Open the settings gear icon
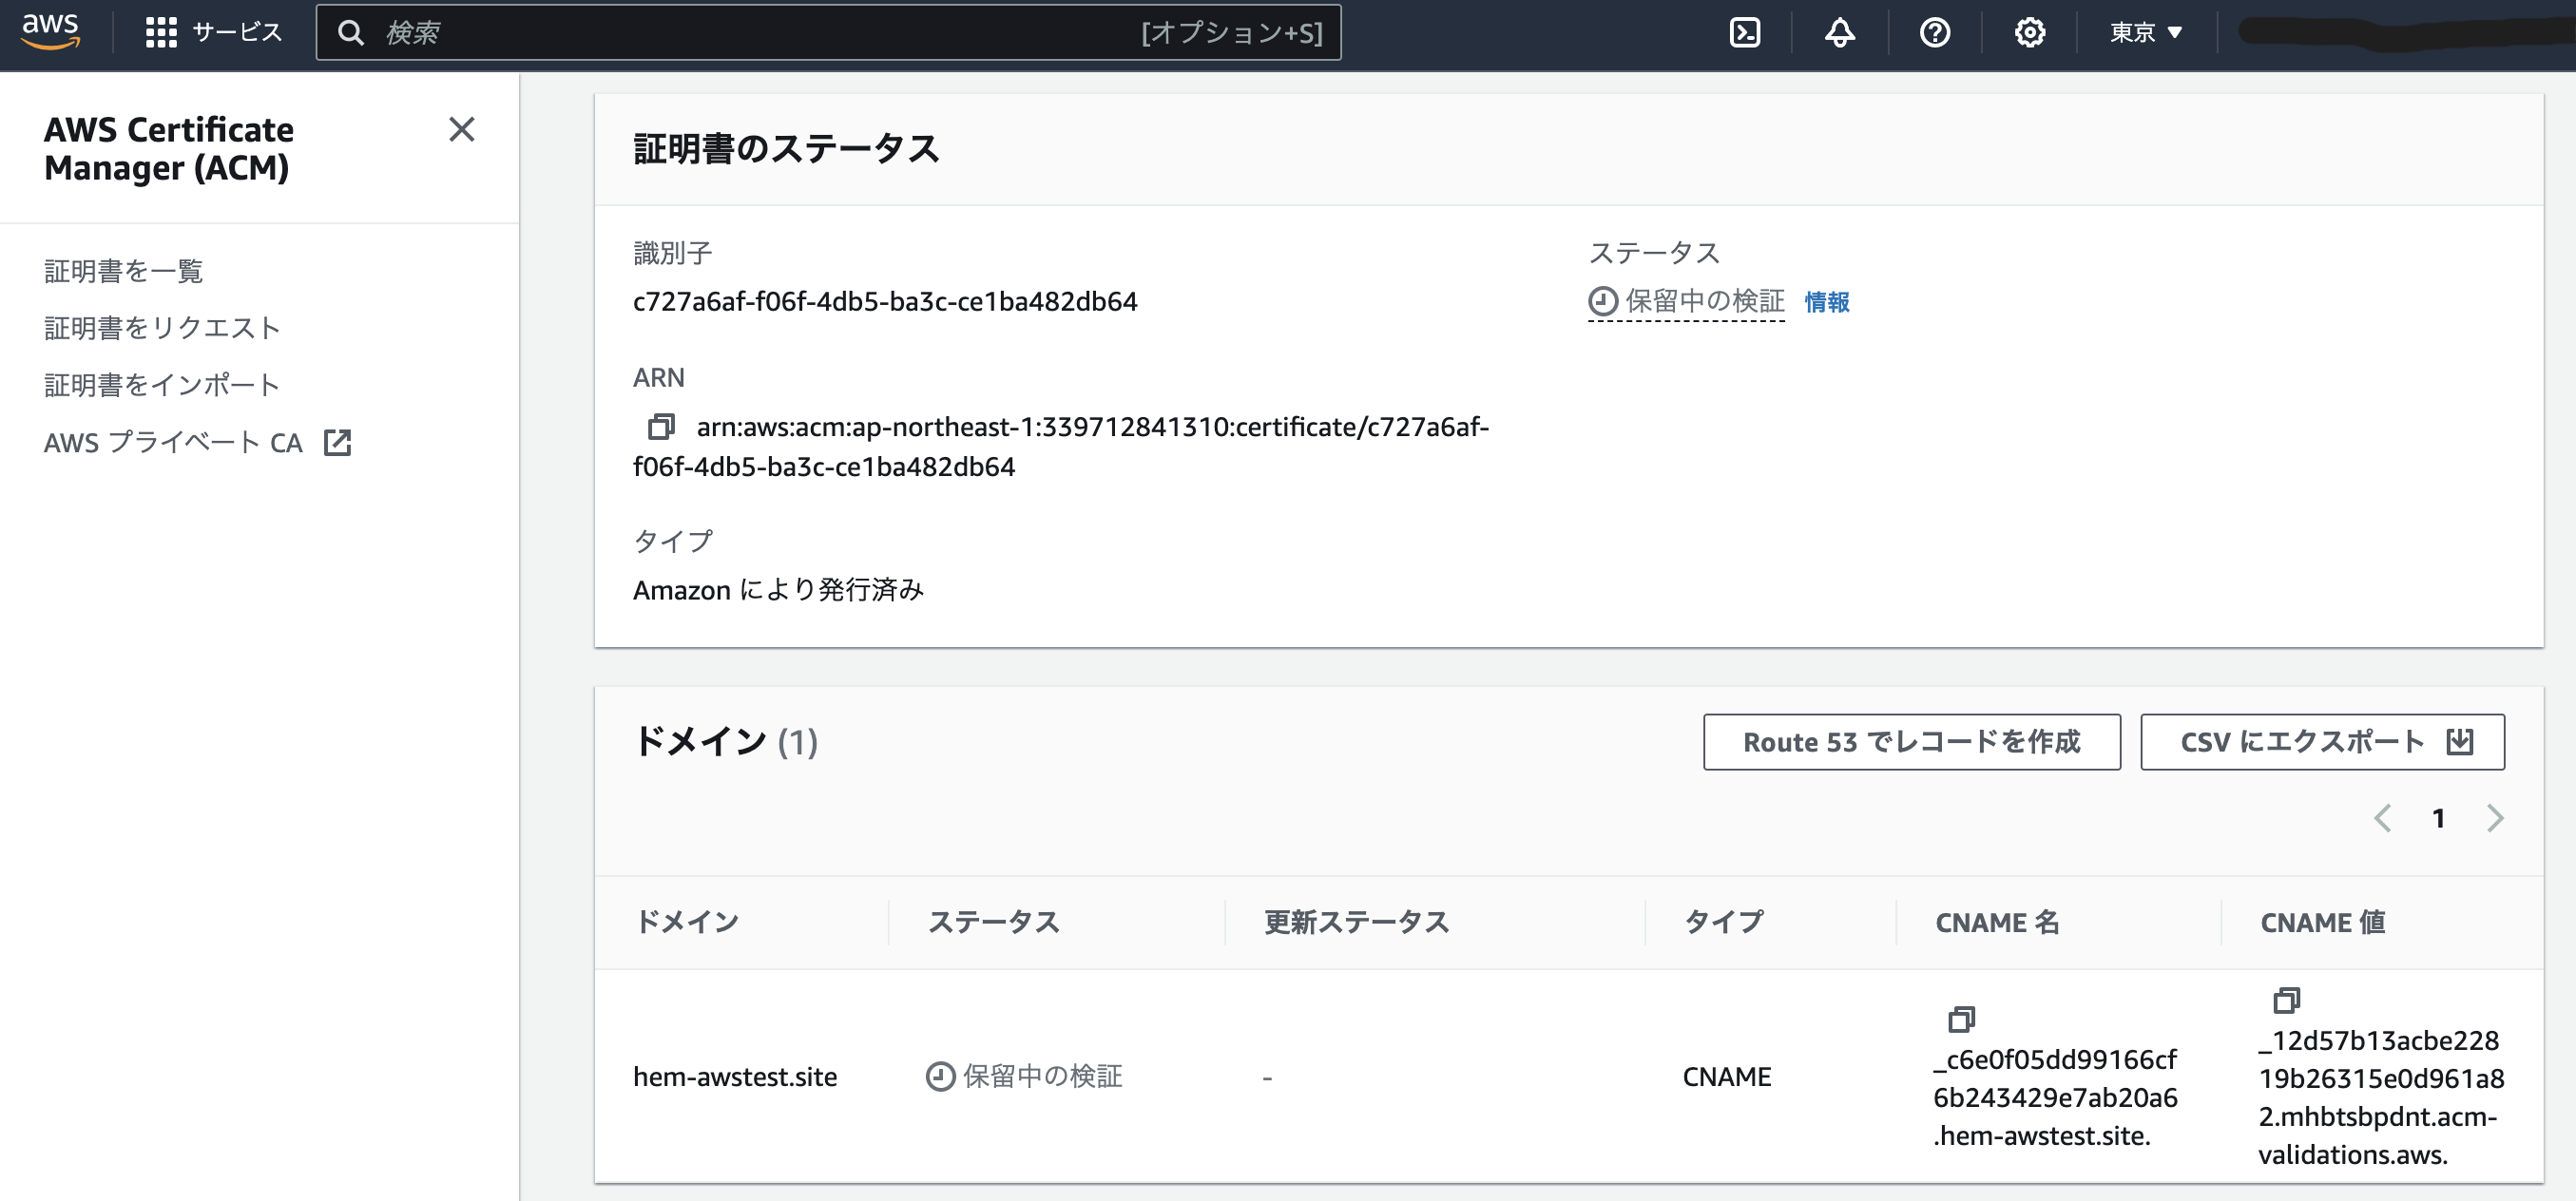The image size is (2576, 1201). [2029, 32]
